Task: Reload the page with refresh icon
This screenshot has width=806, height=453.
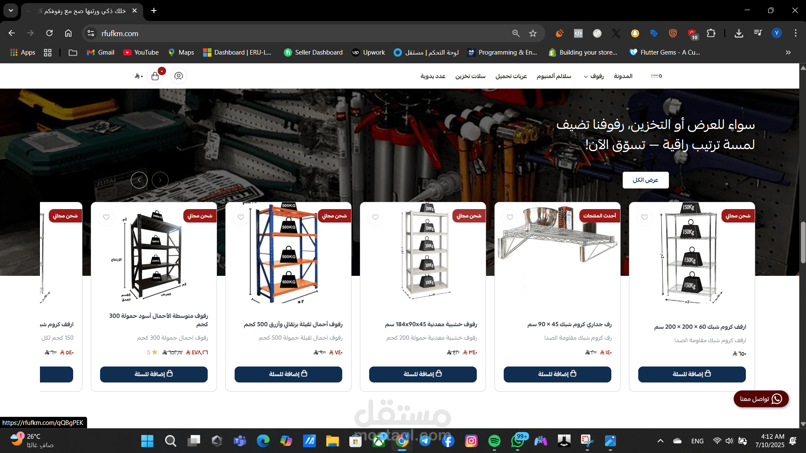Action: point(49,33)
